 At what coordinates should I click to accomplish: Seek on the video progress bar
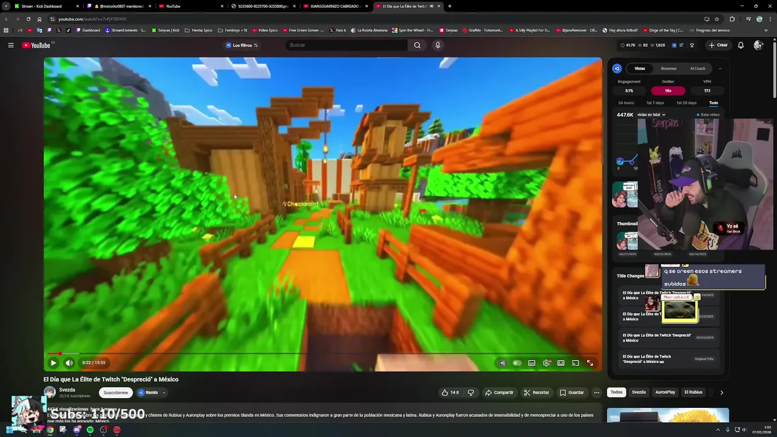coord(322,353)
